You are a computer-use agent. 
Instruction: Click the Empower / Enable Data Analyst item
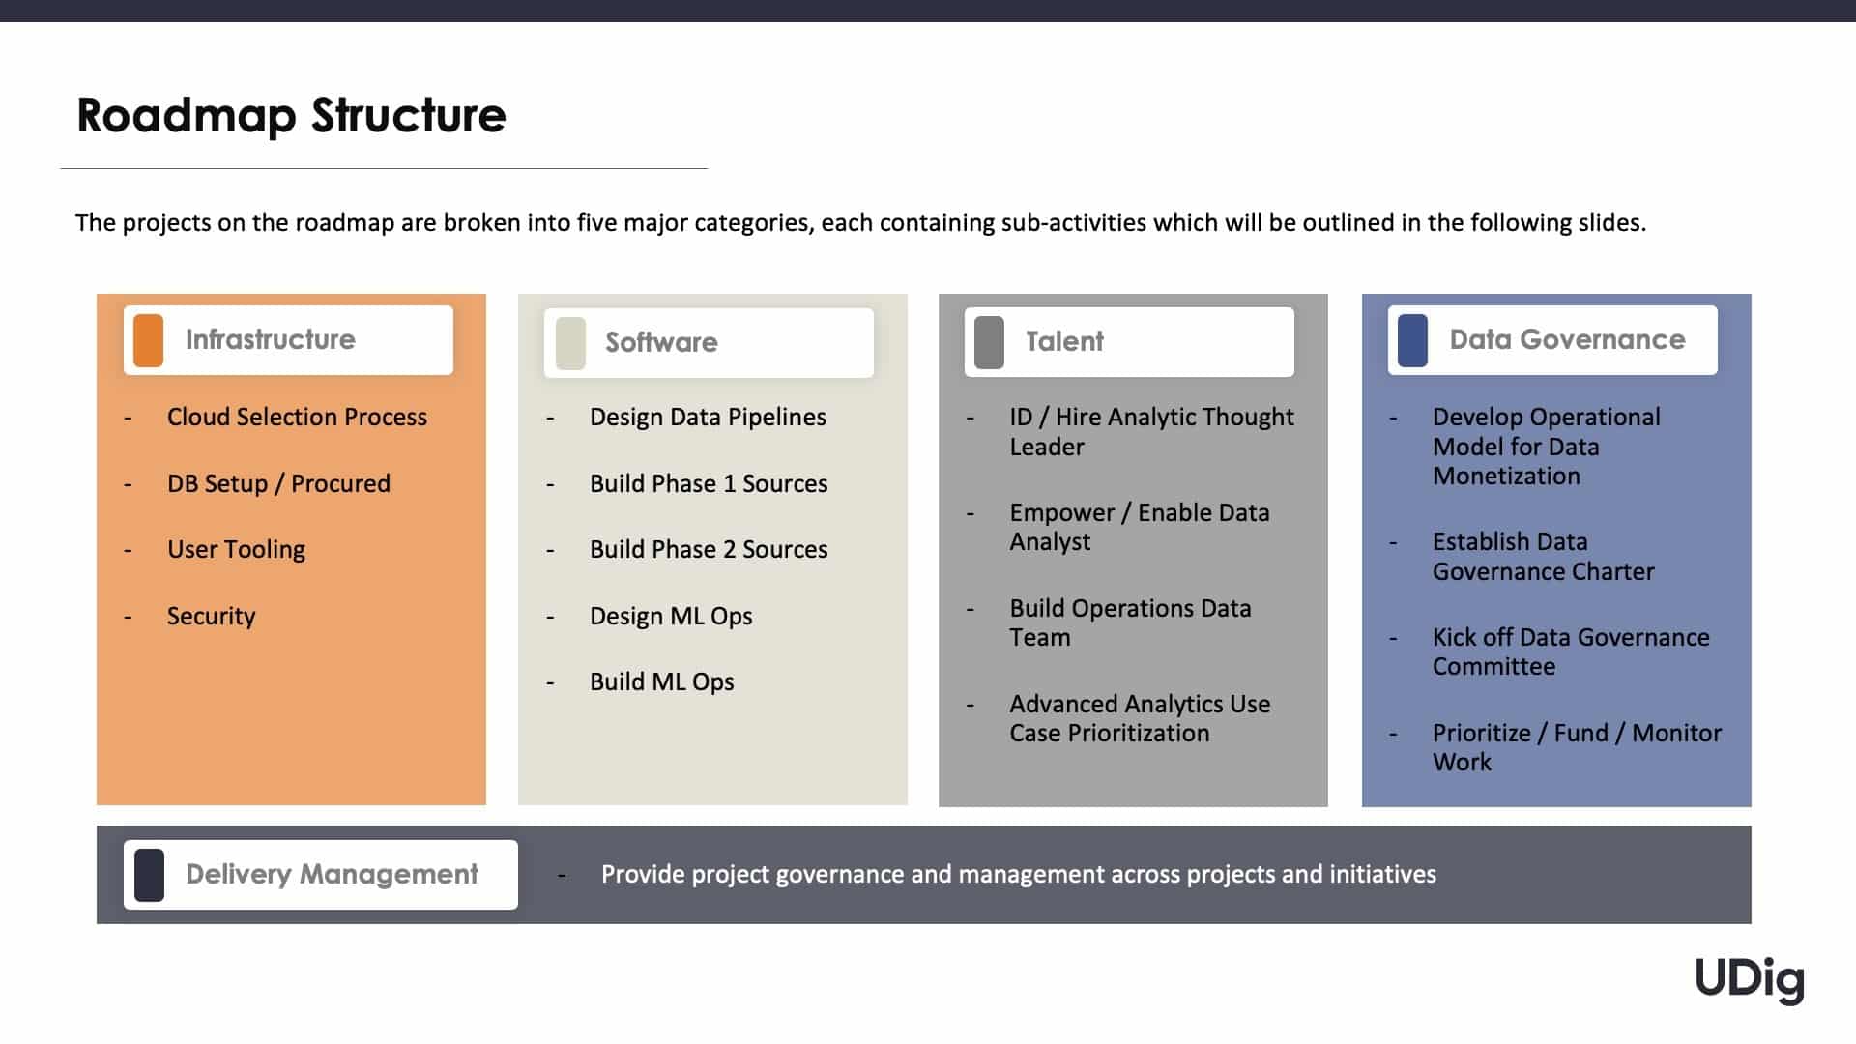point(1140,527)
